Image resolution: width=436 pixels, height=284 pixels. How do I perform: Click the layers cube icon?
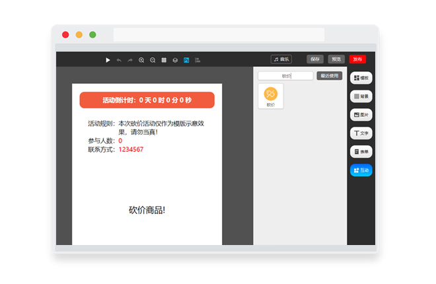(x=175, y=60)
